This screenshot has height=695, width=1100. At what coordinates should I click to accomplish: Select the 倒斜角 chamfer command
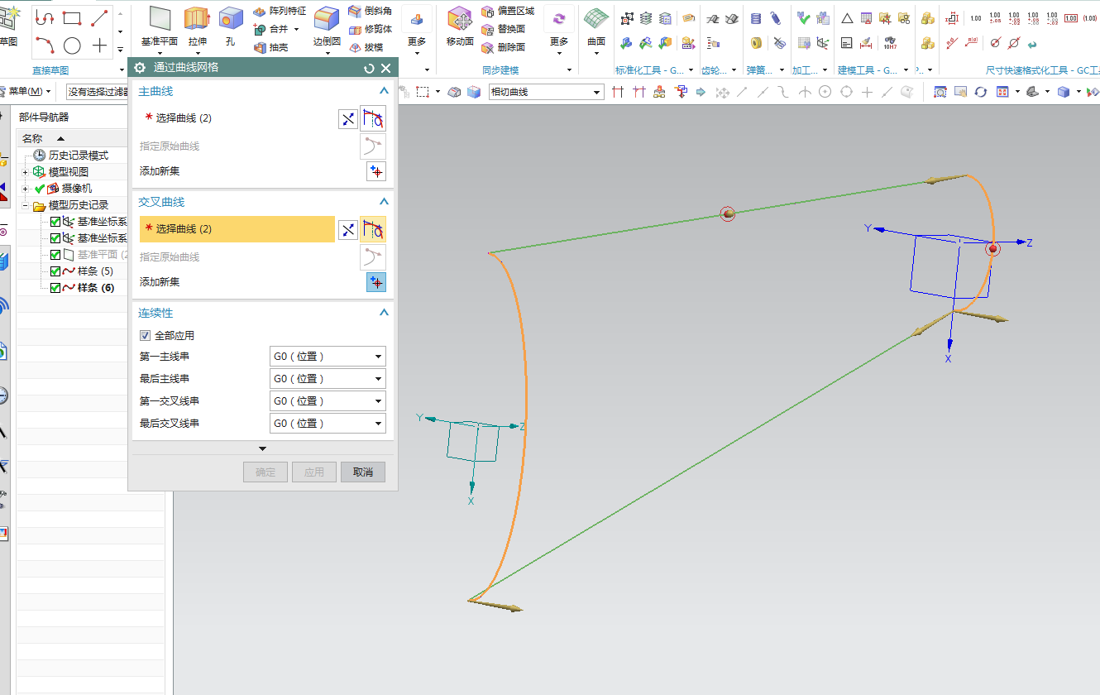[370, 11]
